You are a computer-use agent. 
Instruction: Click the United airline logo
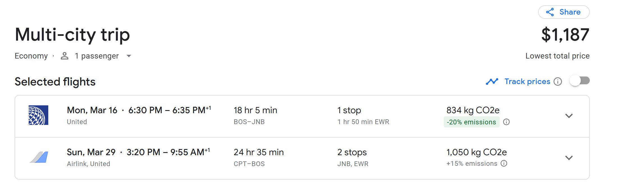pos(38,115)
